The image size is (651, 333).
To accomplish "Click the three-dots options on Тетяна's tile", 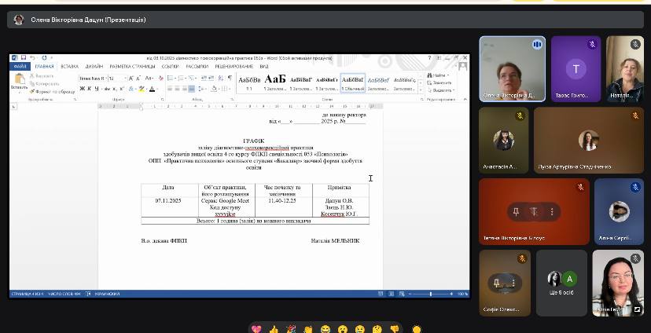I will click(x=552, y=211).
